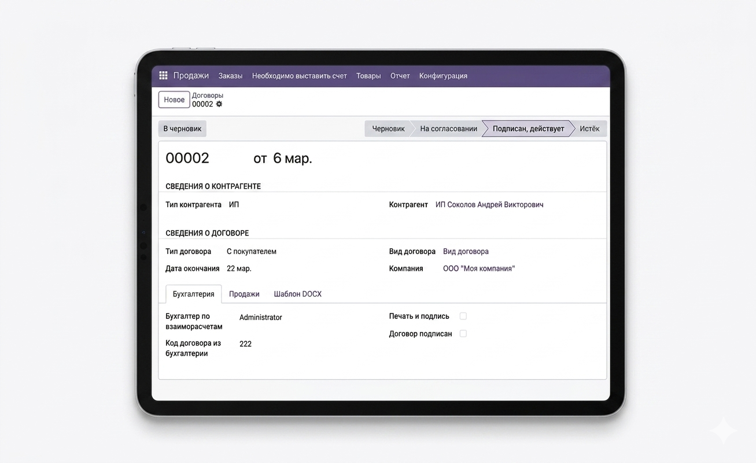Screen dimensions: 756x463
Task: Switch to the Продажи notebook tab
Action: point(244,293)
